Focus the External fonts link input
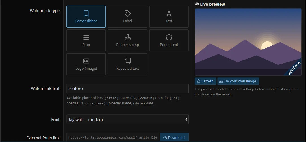306x142 pixels. [113, 137]
